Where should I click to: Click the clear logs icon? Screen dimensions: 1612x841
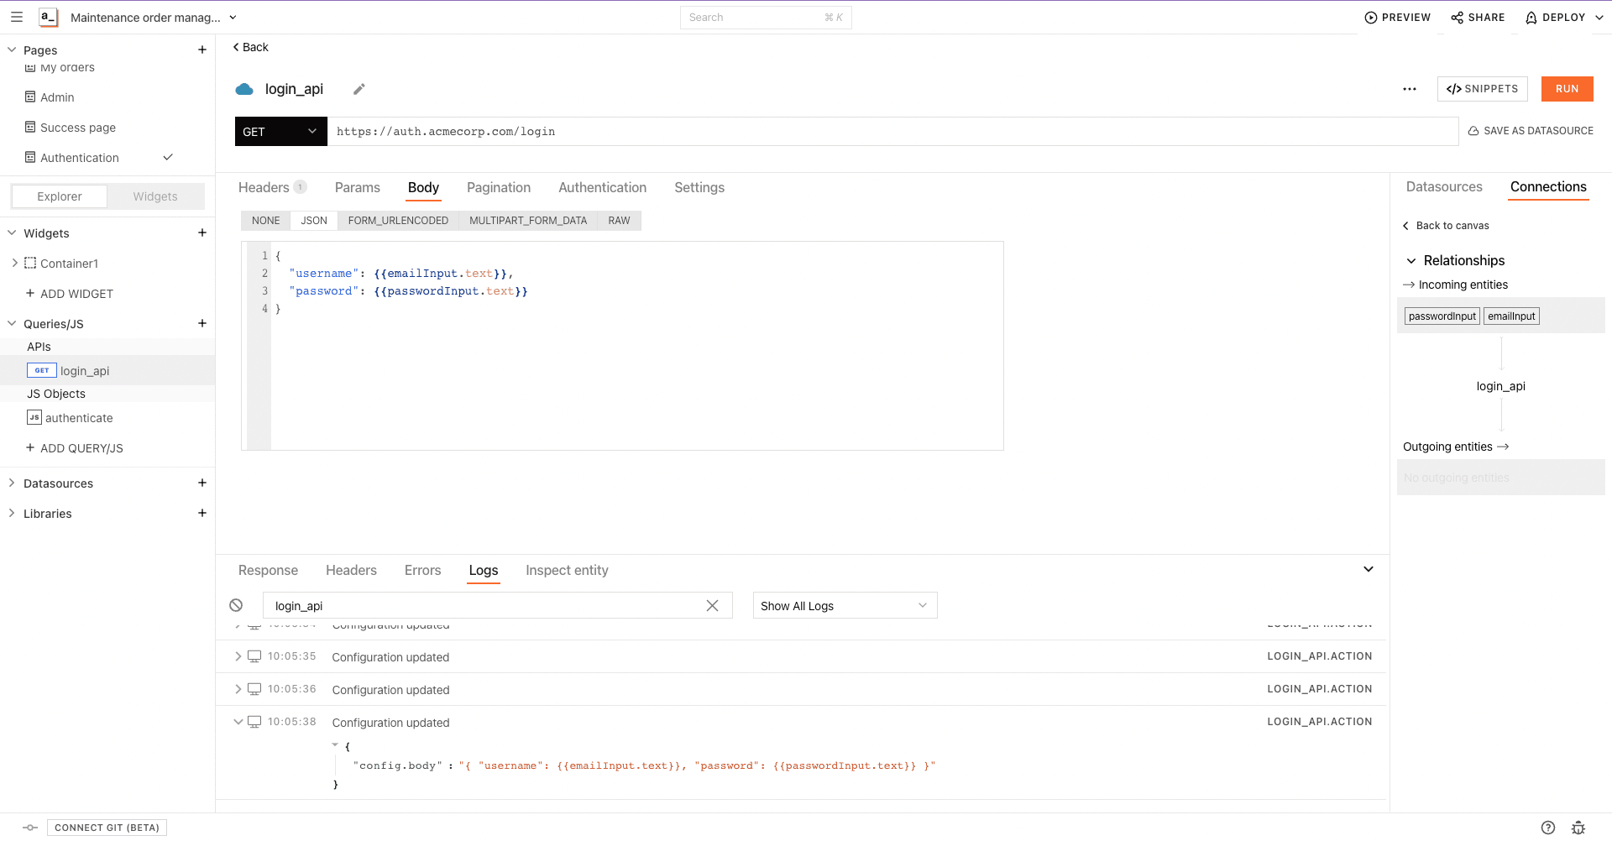click(236, 605)
